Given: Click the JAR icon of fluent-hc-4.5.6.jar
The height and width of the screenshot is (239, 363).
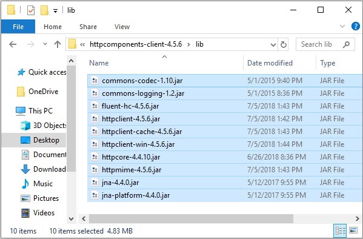Looking at the screenshot, I should coord(95,106).
